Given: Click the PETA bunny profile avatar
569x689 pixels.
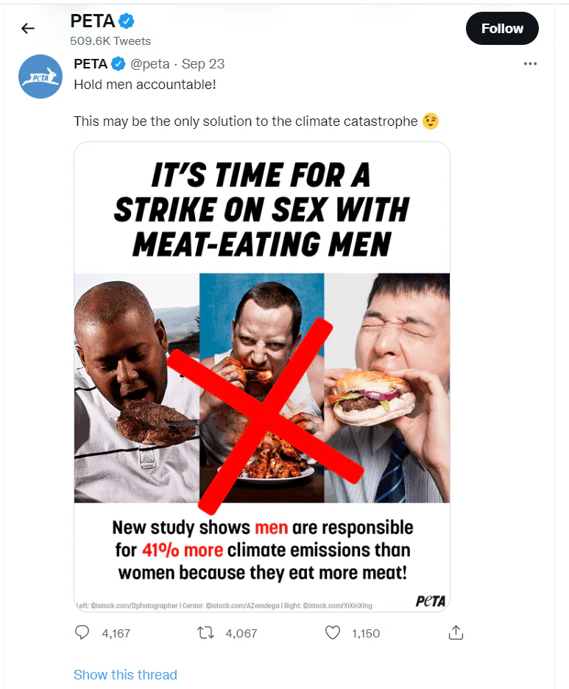Looking at the screenshot, I should click(40, 77).
